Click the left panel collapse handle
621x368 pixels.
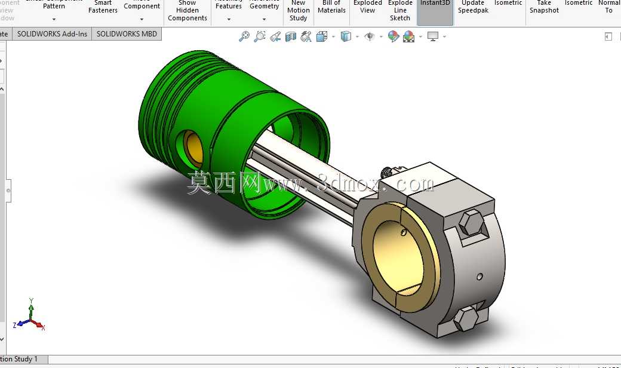pos(8,191)
